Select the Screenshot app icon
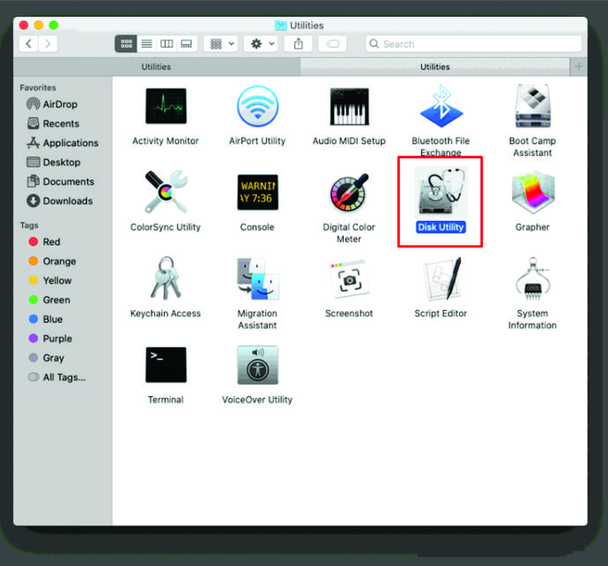The height and width of the screenshot is (566, 608). pyautogui.click(x=349, y=279)
